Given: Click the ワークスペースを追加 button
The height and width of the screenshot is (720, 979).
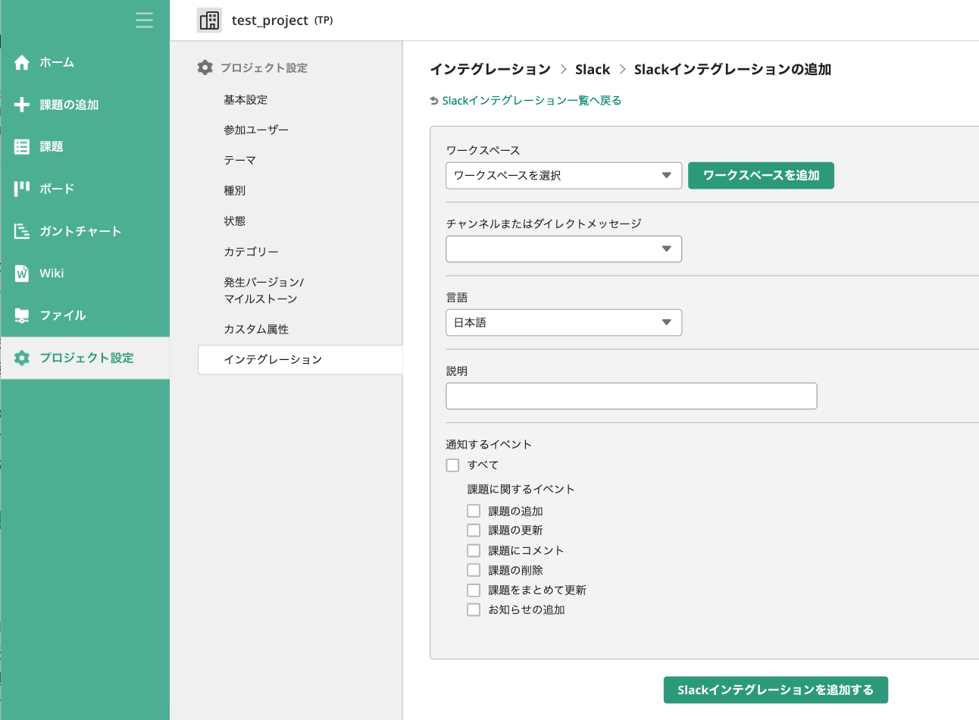Looking at the screenshot, I should coord(761,175).
